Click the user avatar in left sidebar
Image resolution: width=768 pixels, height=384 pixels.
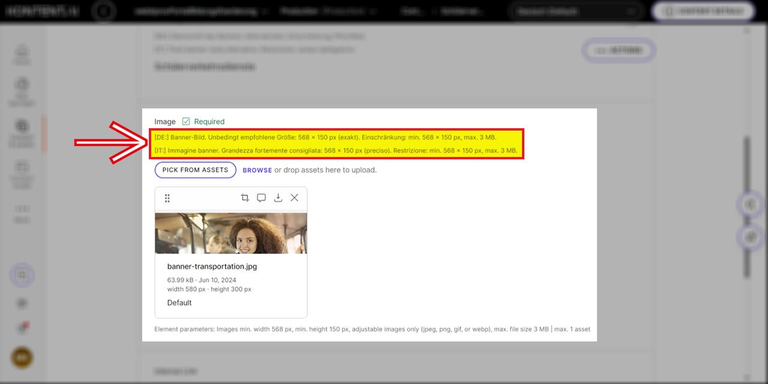pyautogui.click(x=22, y=358)
